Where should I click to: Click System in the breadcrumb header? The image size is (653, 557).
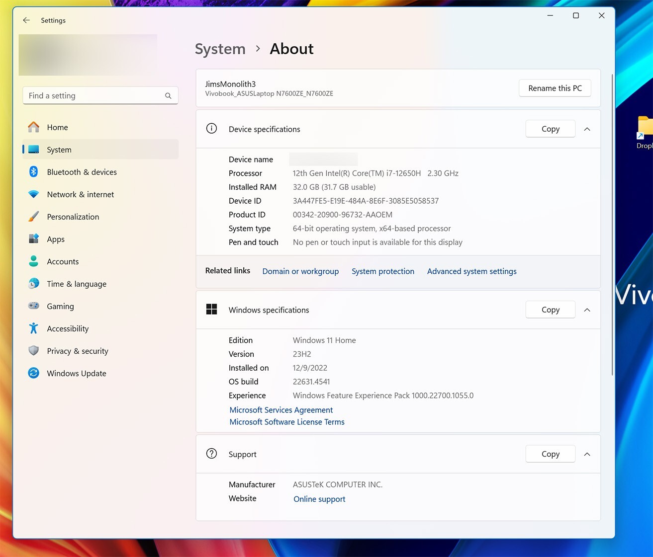(220, 49)
